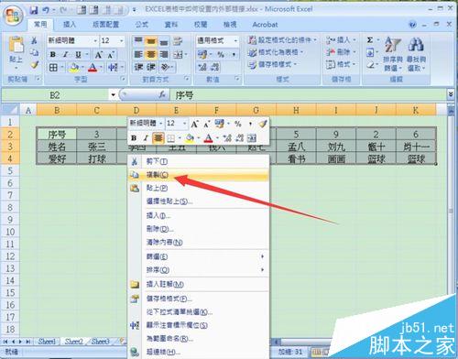Toggle wrap text in the ribbon
Viewport: 458px width, 359px height.
point(178,41)
